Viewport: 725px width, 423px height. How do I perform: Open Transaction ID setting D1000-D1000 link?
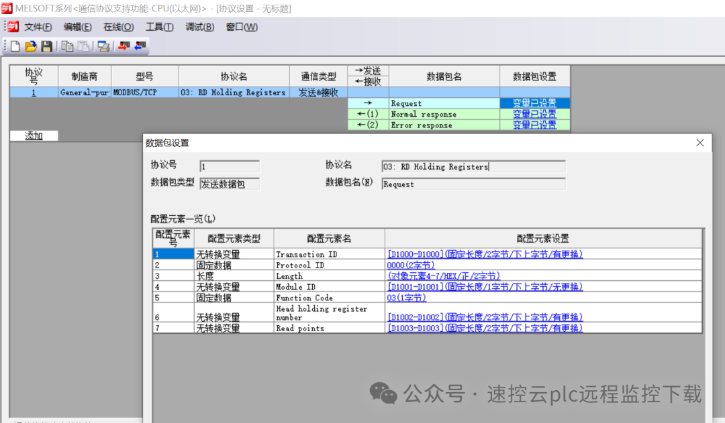(485, 254)
